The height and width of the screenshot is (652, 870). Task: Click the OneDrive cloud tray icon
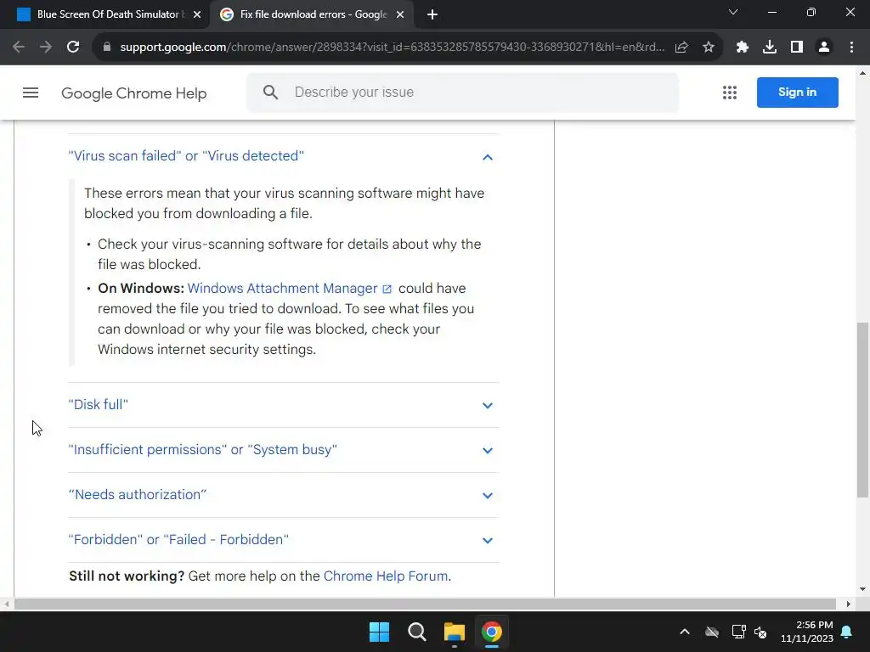pos(712,632)
